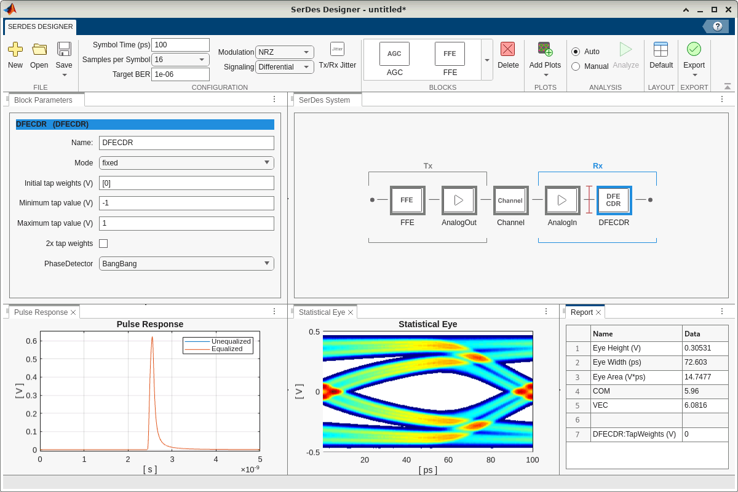Select the Manual analysis radio button
738x492 pixels.
point(576,66)
